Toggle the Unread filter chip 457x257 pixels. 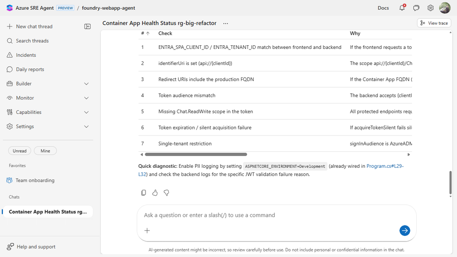coord(20,151)
